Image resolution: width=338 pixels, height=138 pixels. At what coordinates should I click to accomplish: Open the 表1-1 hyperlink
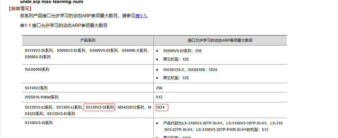click(141, 16)
